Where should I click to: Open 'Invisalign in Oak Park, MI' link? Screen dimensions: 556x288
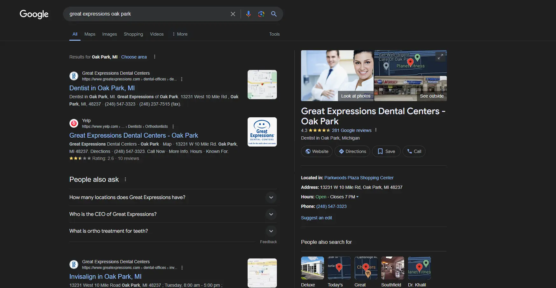105,277
